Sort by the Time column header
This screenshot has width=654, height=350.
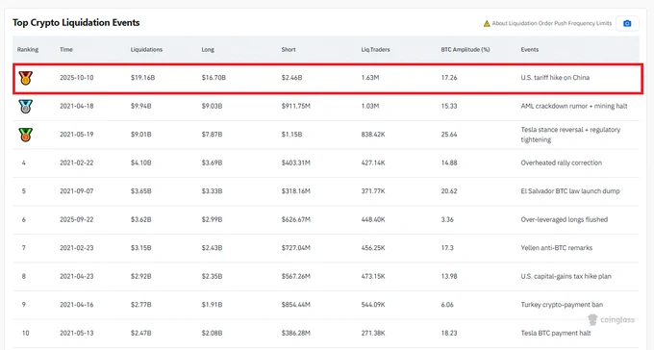tap(66, 50)
